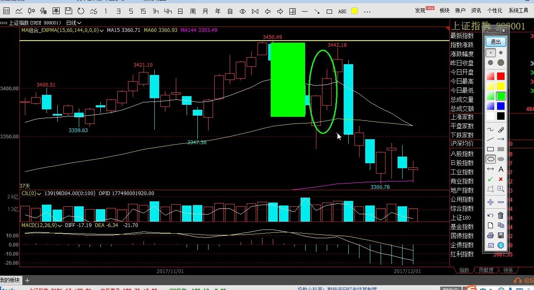Switch to the 领涨 tab
The width and height of the screenshot is (534, 290).
[x=508, y=270]
